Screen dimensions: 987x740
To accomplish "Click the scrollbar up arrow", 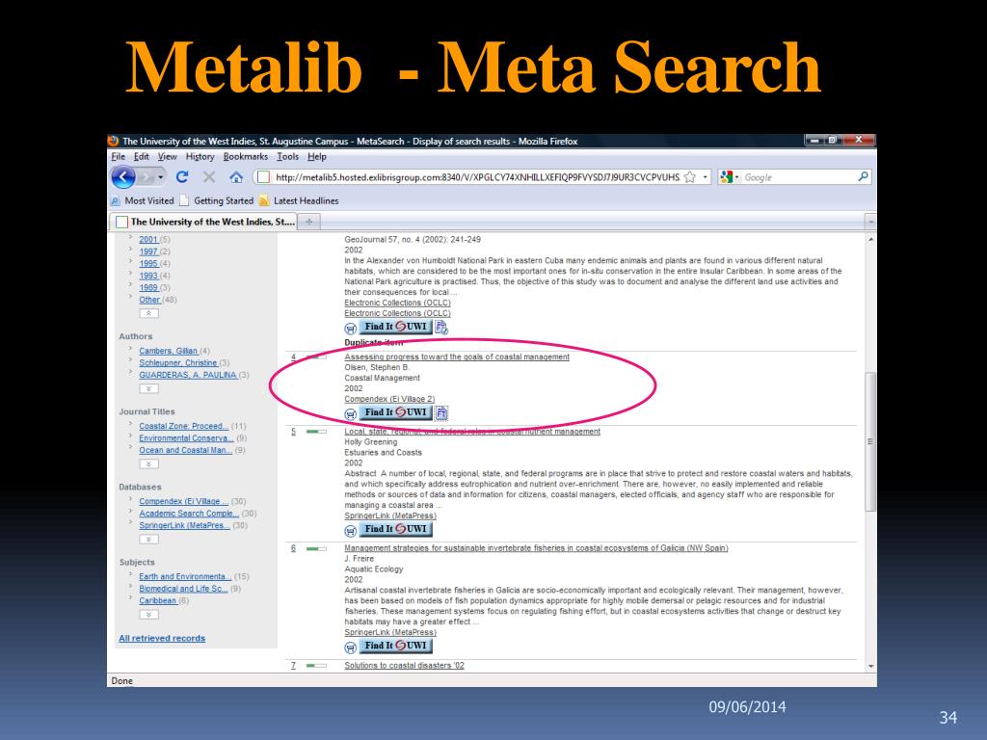I will point(870,240).
